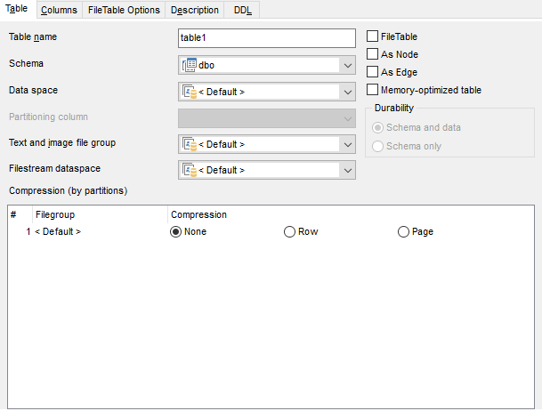Expand the Text and image file group dropdown
The width and height of the screenshot is (542, 411).
(346, 144)
